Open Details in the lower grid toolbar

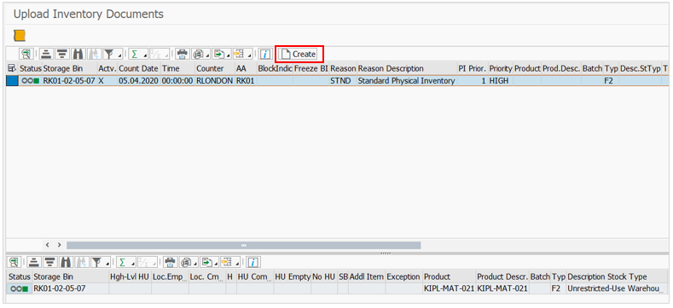point(15,262)
